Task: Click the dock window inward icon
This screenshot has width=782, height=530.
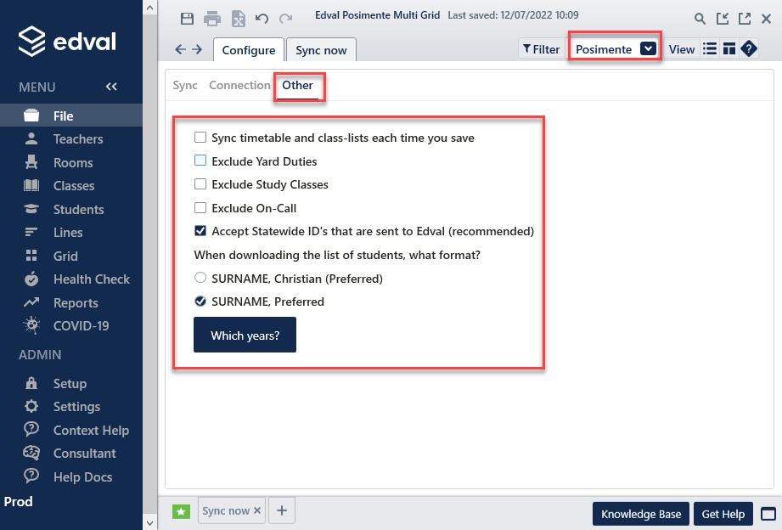Action: click(723, 19)
